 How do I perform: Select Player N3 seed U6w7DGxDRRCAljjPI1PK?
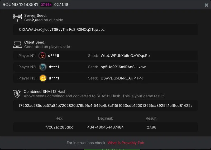coord(122,78)
